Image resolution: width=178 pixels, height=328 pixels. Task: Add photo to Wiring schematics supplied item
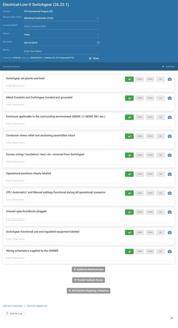(170, 251)
